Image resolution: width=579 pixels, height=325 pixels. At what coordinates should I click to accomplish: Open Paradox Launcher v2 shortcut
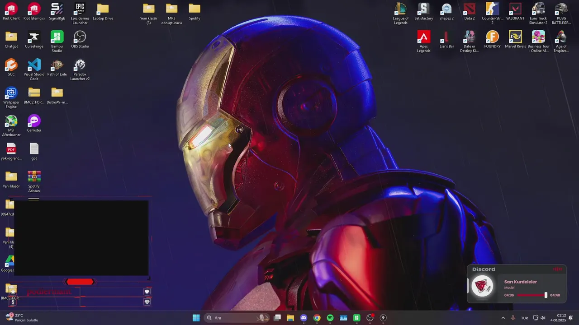[80, 70]
